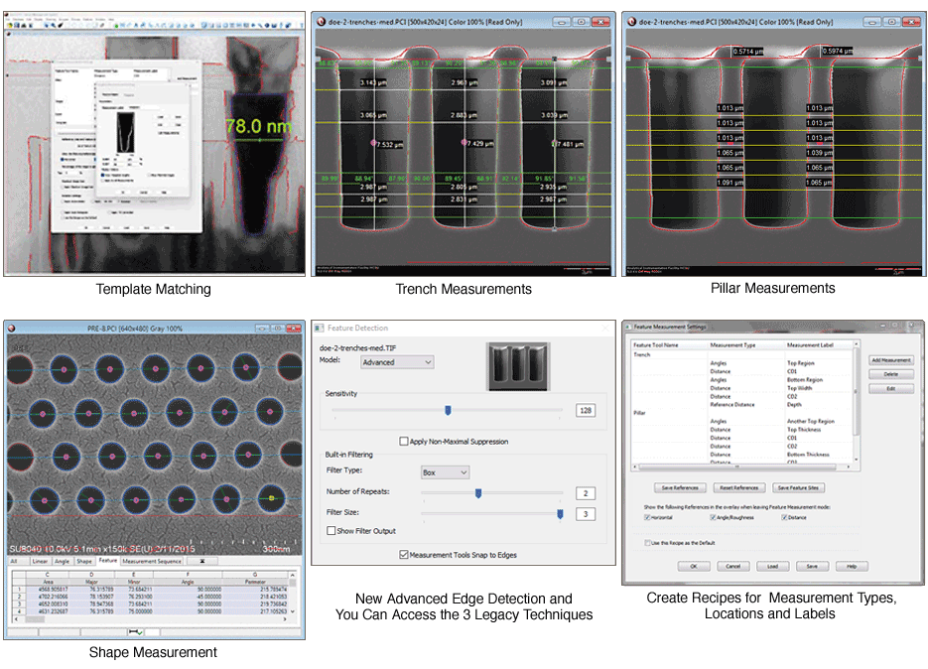Click the Edit button in Feature Measurement Settings
The height and width of the screenshot is (669, 928).
(890, 388)
